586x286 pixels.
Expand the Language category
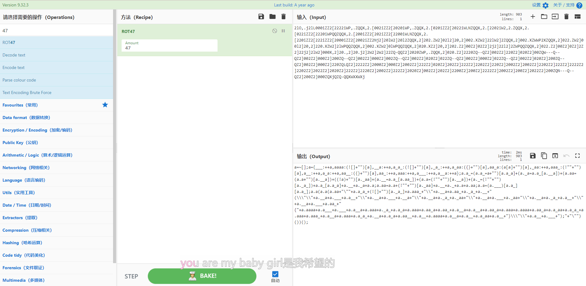click(57, 180)
